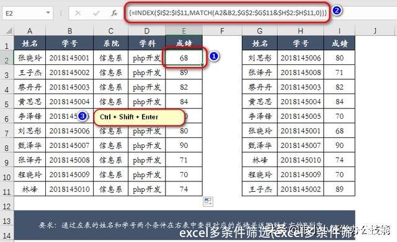Click cell E8 with value 90 in left table

pos(184,145)
